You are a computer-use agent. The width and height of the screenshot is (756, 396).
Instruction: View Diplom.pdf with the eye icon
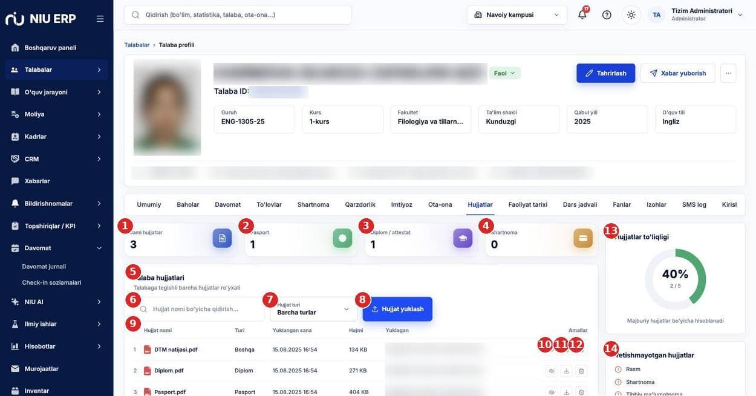552,371
